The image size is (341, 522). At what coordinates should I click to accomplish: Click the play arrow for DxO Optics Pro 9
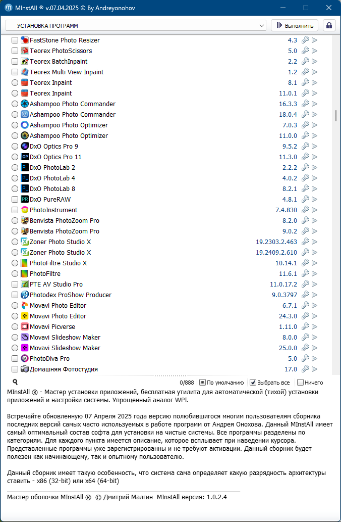(314, 147)
